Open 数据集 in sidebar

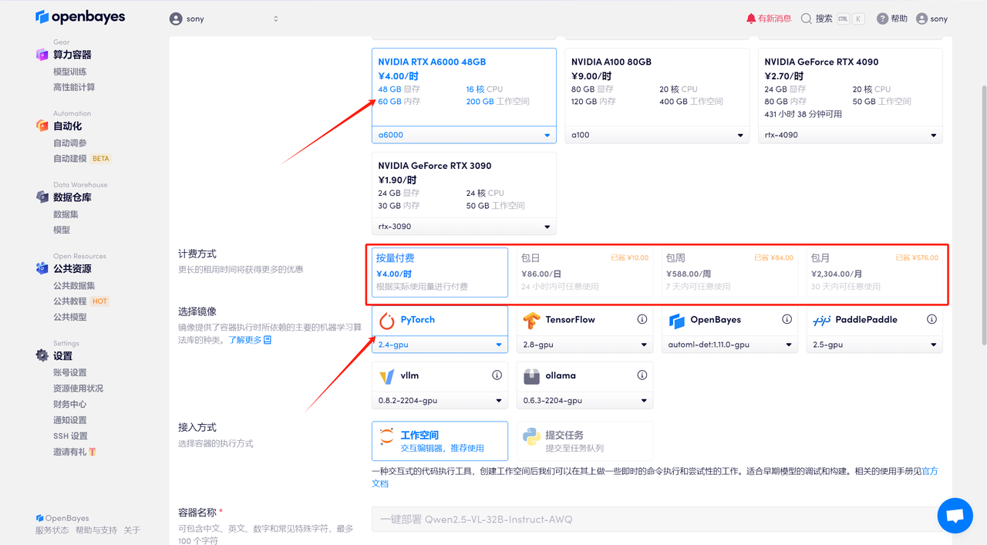coord(66,214)
